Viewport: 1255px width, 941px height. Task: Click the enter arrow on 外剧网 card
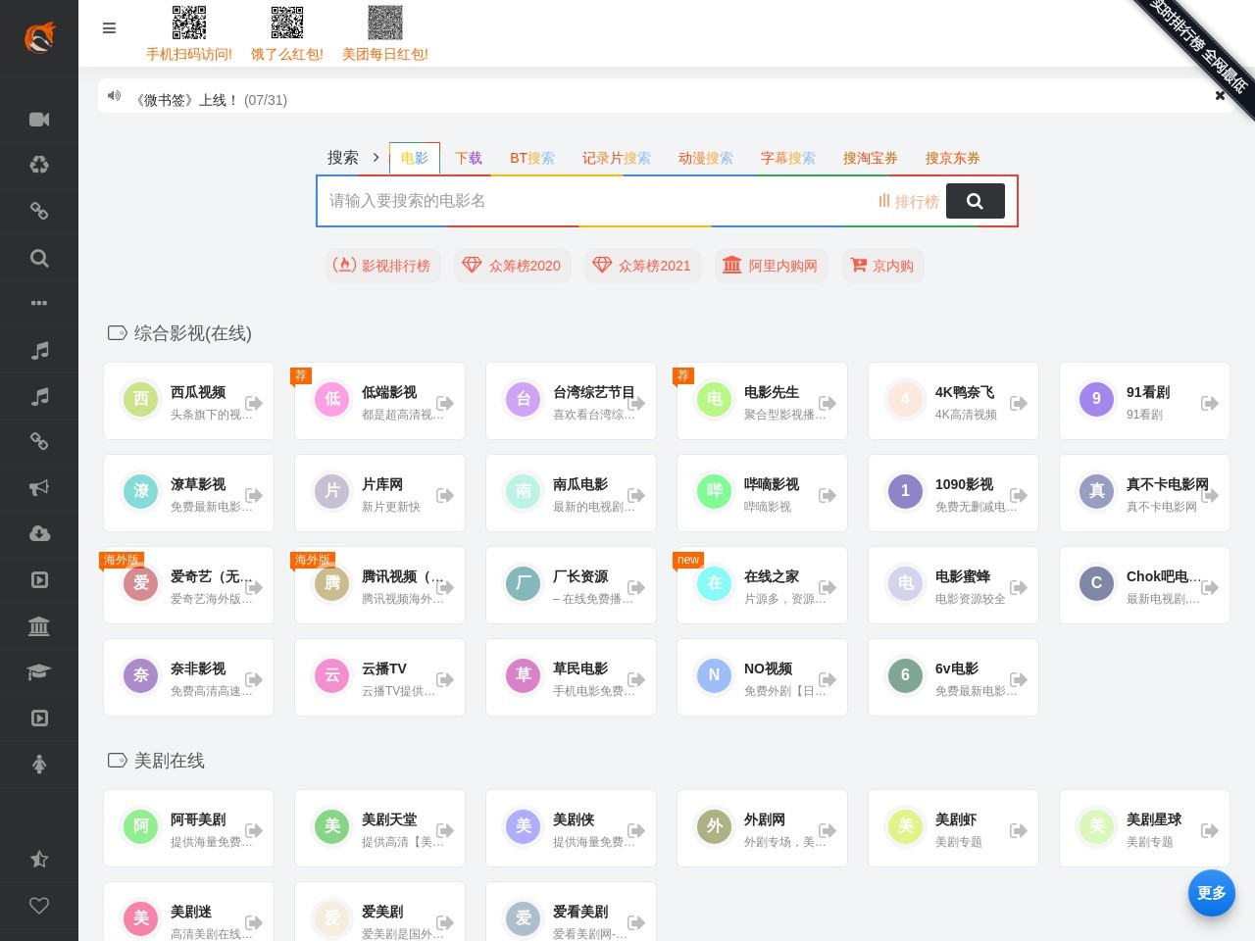(x=828, y=830)
